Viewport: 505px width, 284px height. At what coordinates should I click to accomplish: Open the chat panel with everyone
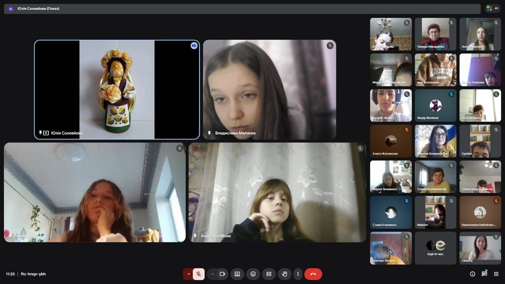coord(484,274)
